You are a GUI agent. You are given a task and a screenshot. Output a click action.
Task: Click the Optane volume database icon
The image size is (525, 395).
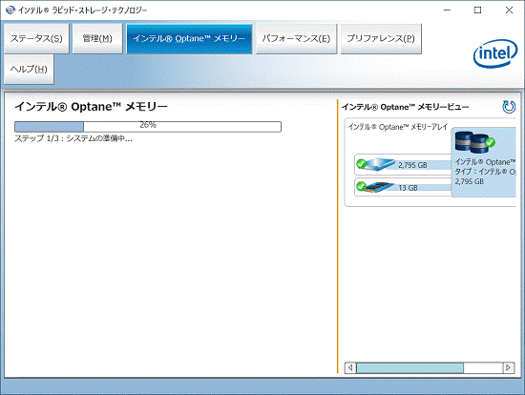coord(474,142)
